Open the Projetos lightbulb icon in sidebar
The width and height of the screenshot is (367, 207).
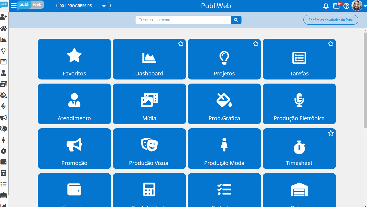4,50
